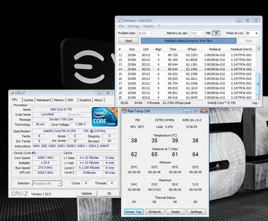Switch to the About tab in CPU-Z

point(99,100)
